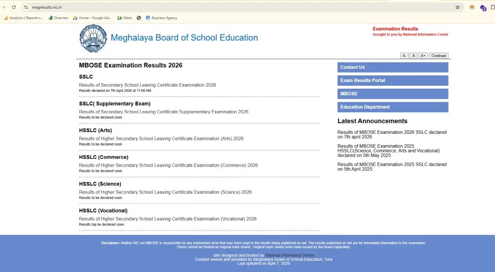Bookmark this page using the star icon

(458, 7)
